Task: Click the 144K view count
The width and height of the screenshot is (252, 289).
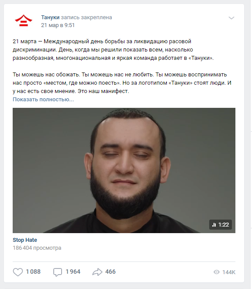Action: [x=229, y=272]
